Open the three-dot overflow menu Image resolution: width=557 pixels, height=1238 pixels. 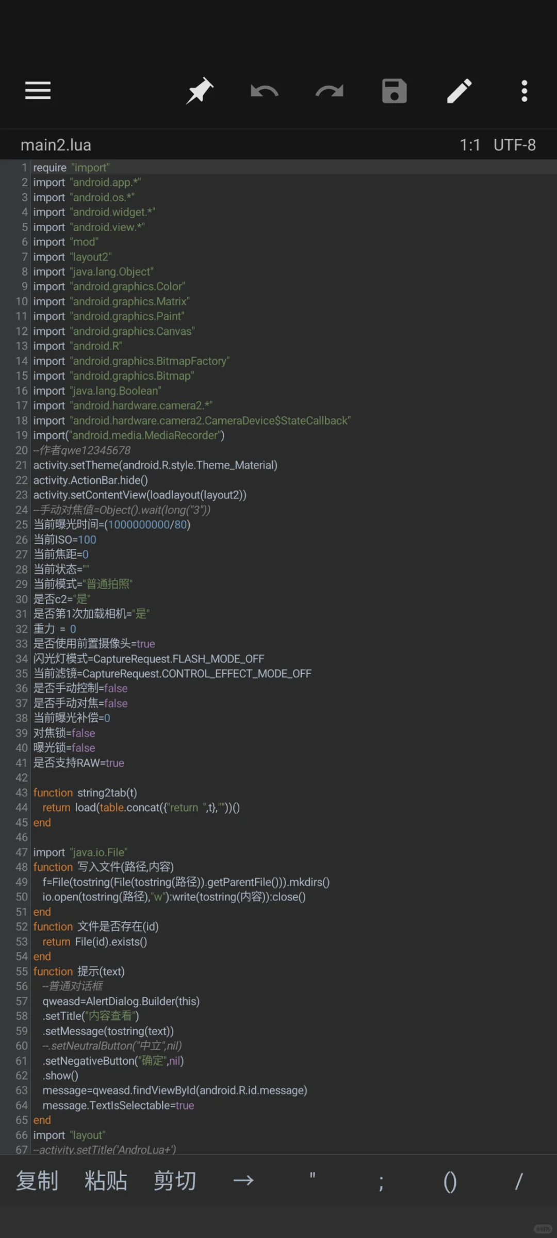(525, 91)
